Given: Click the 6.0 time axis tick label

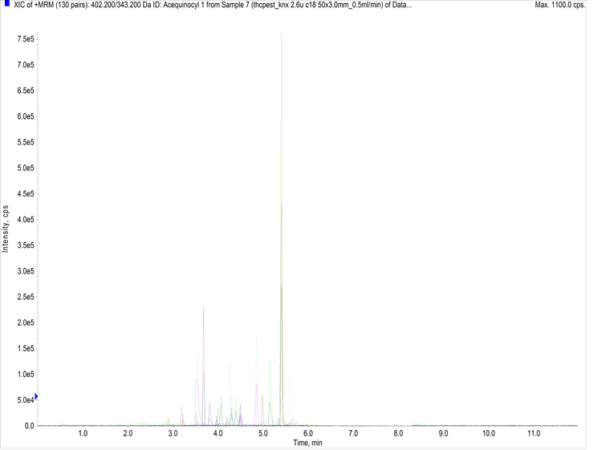Looking at the screenshot, I should (x=308, y=433).
